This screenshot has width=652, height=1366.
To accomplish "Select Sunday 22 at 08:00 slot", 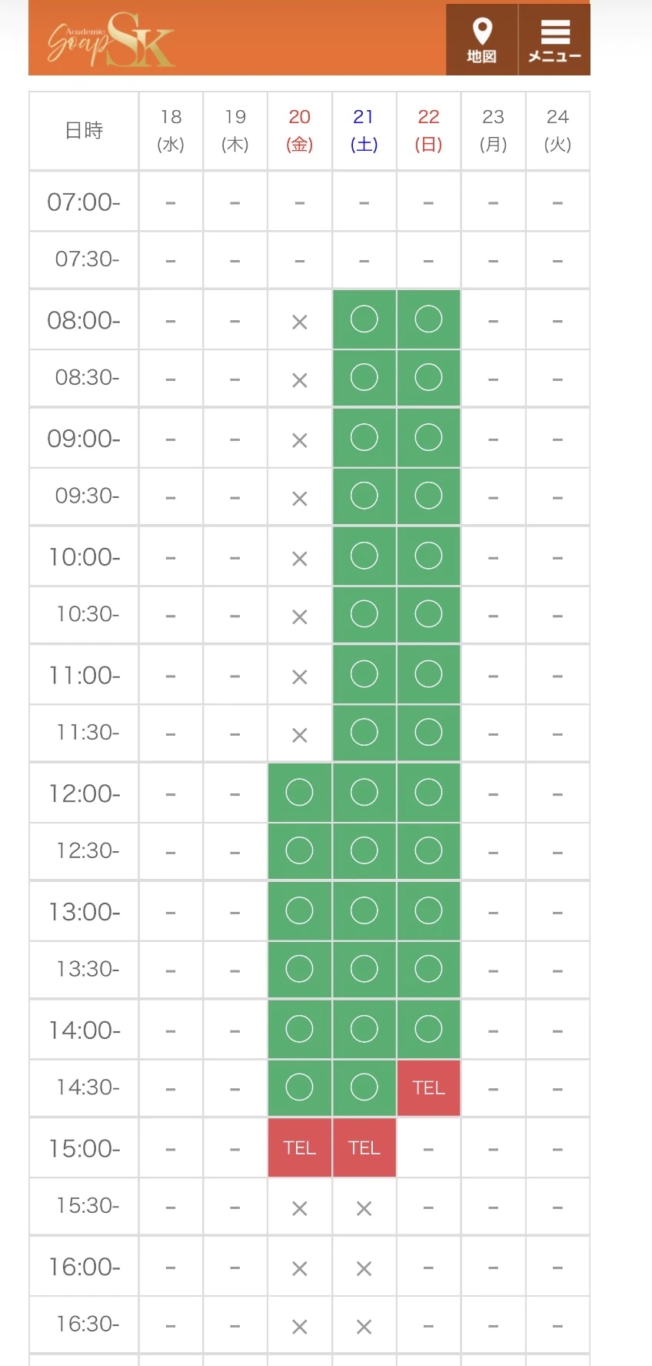I will point(428,319).
